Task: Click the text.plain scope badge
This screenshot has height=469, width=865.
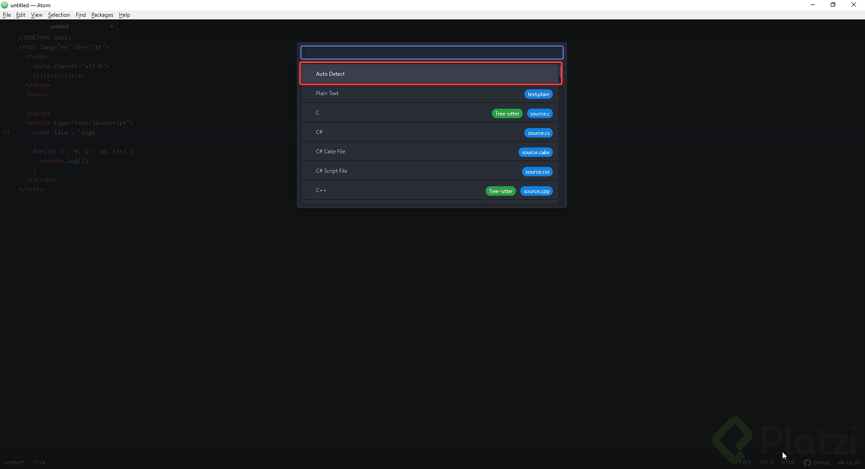Action: tap(538, 94)
